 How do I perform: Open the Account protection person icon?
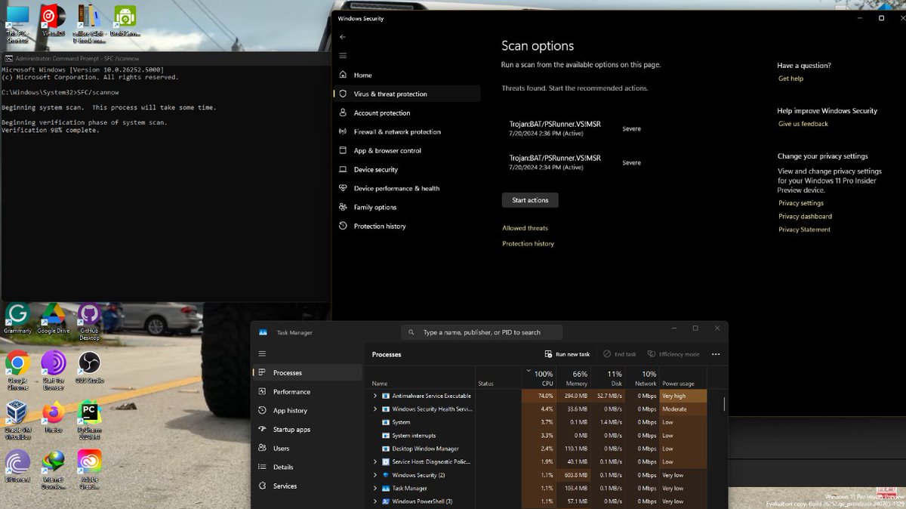pos(343,113)
